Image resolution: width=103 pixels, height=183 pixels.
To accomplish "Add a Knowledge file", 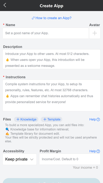I will pyautogui.click(x=26, y=119).
